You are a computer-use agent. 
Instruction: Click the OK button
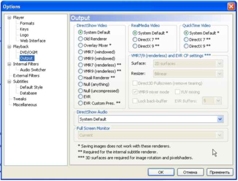(161, 172)
